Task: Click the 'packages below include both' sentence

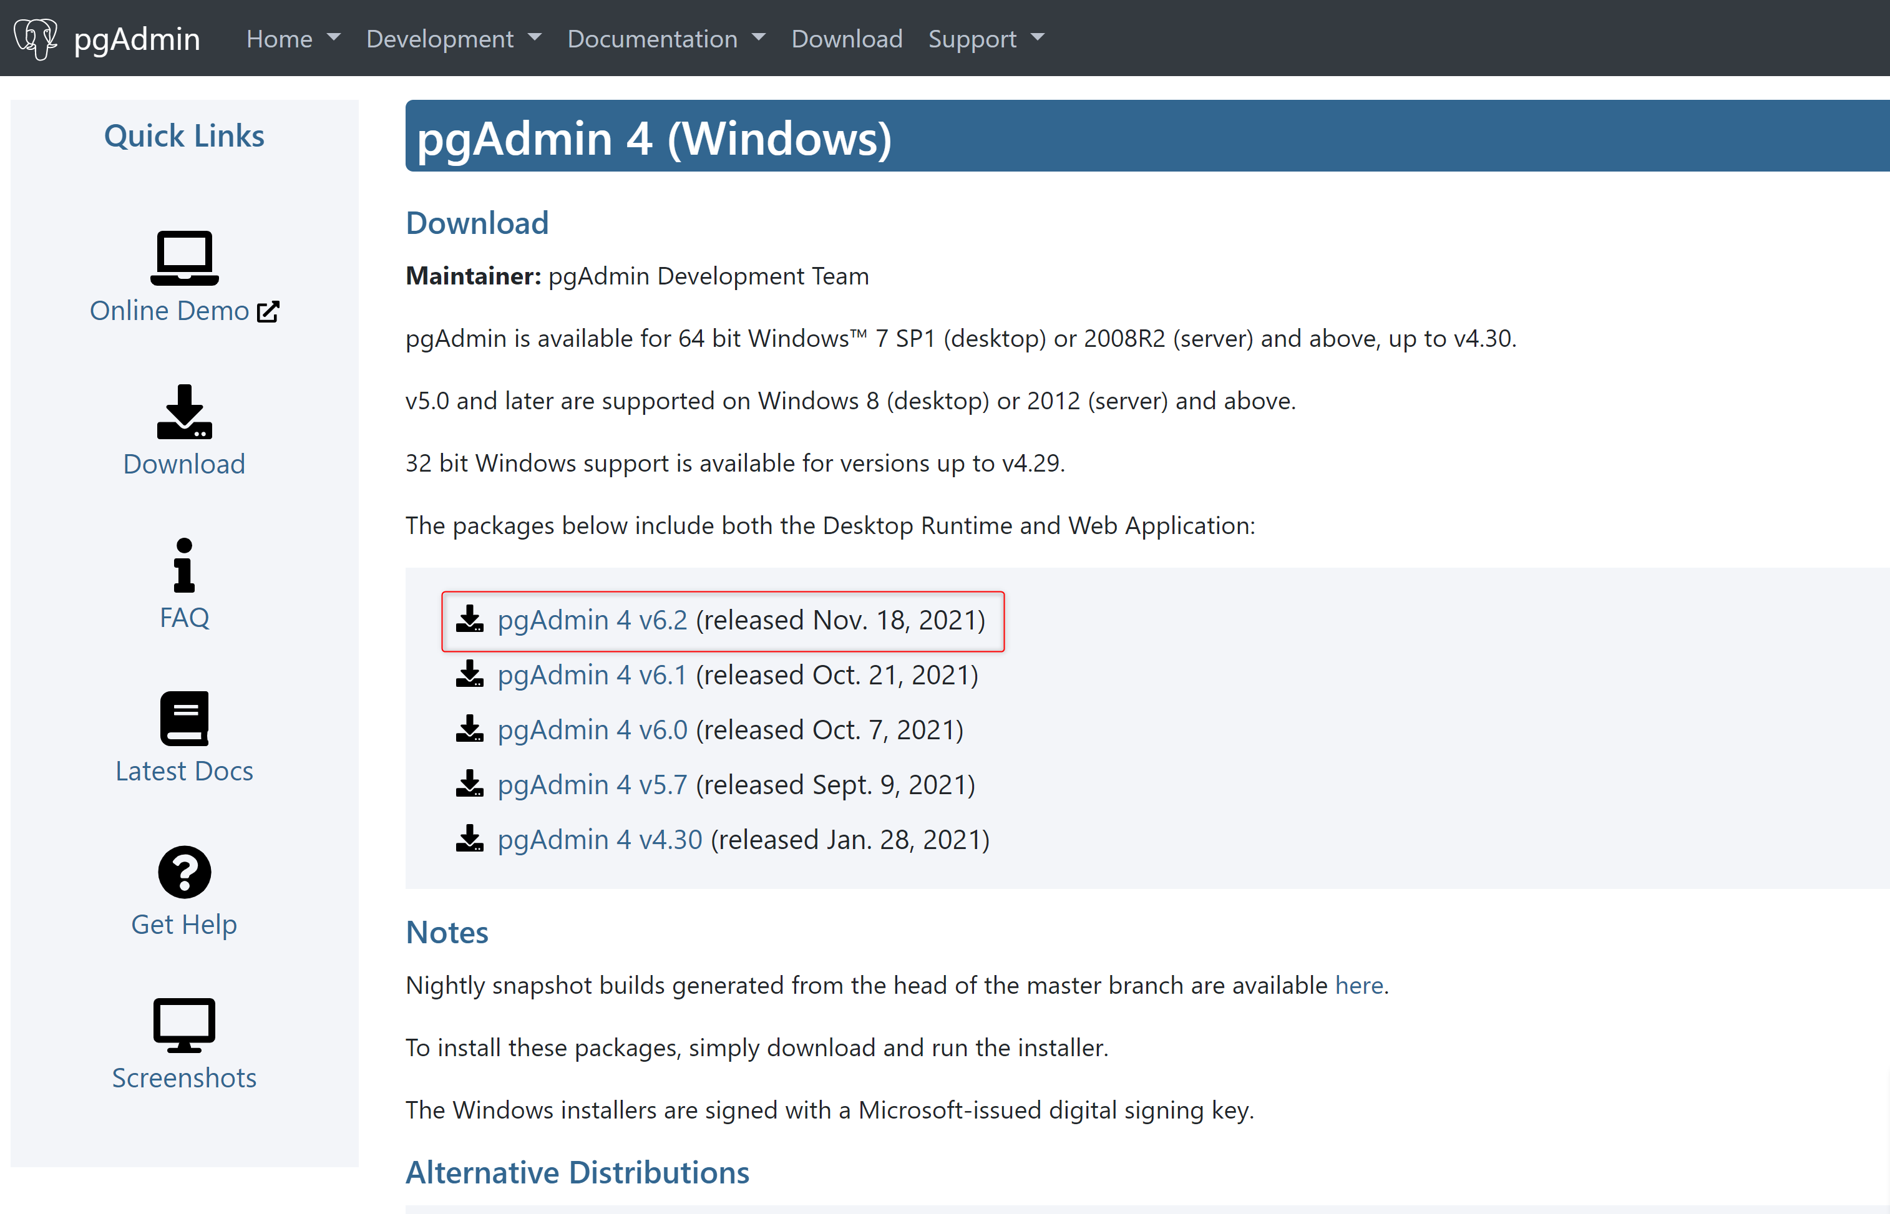Action: point(831,526)
